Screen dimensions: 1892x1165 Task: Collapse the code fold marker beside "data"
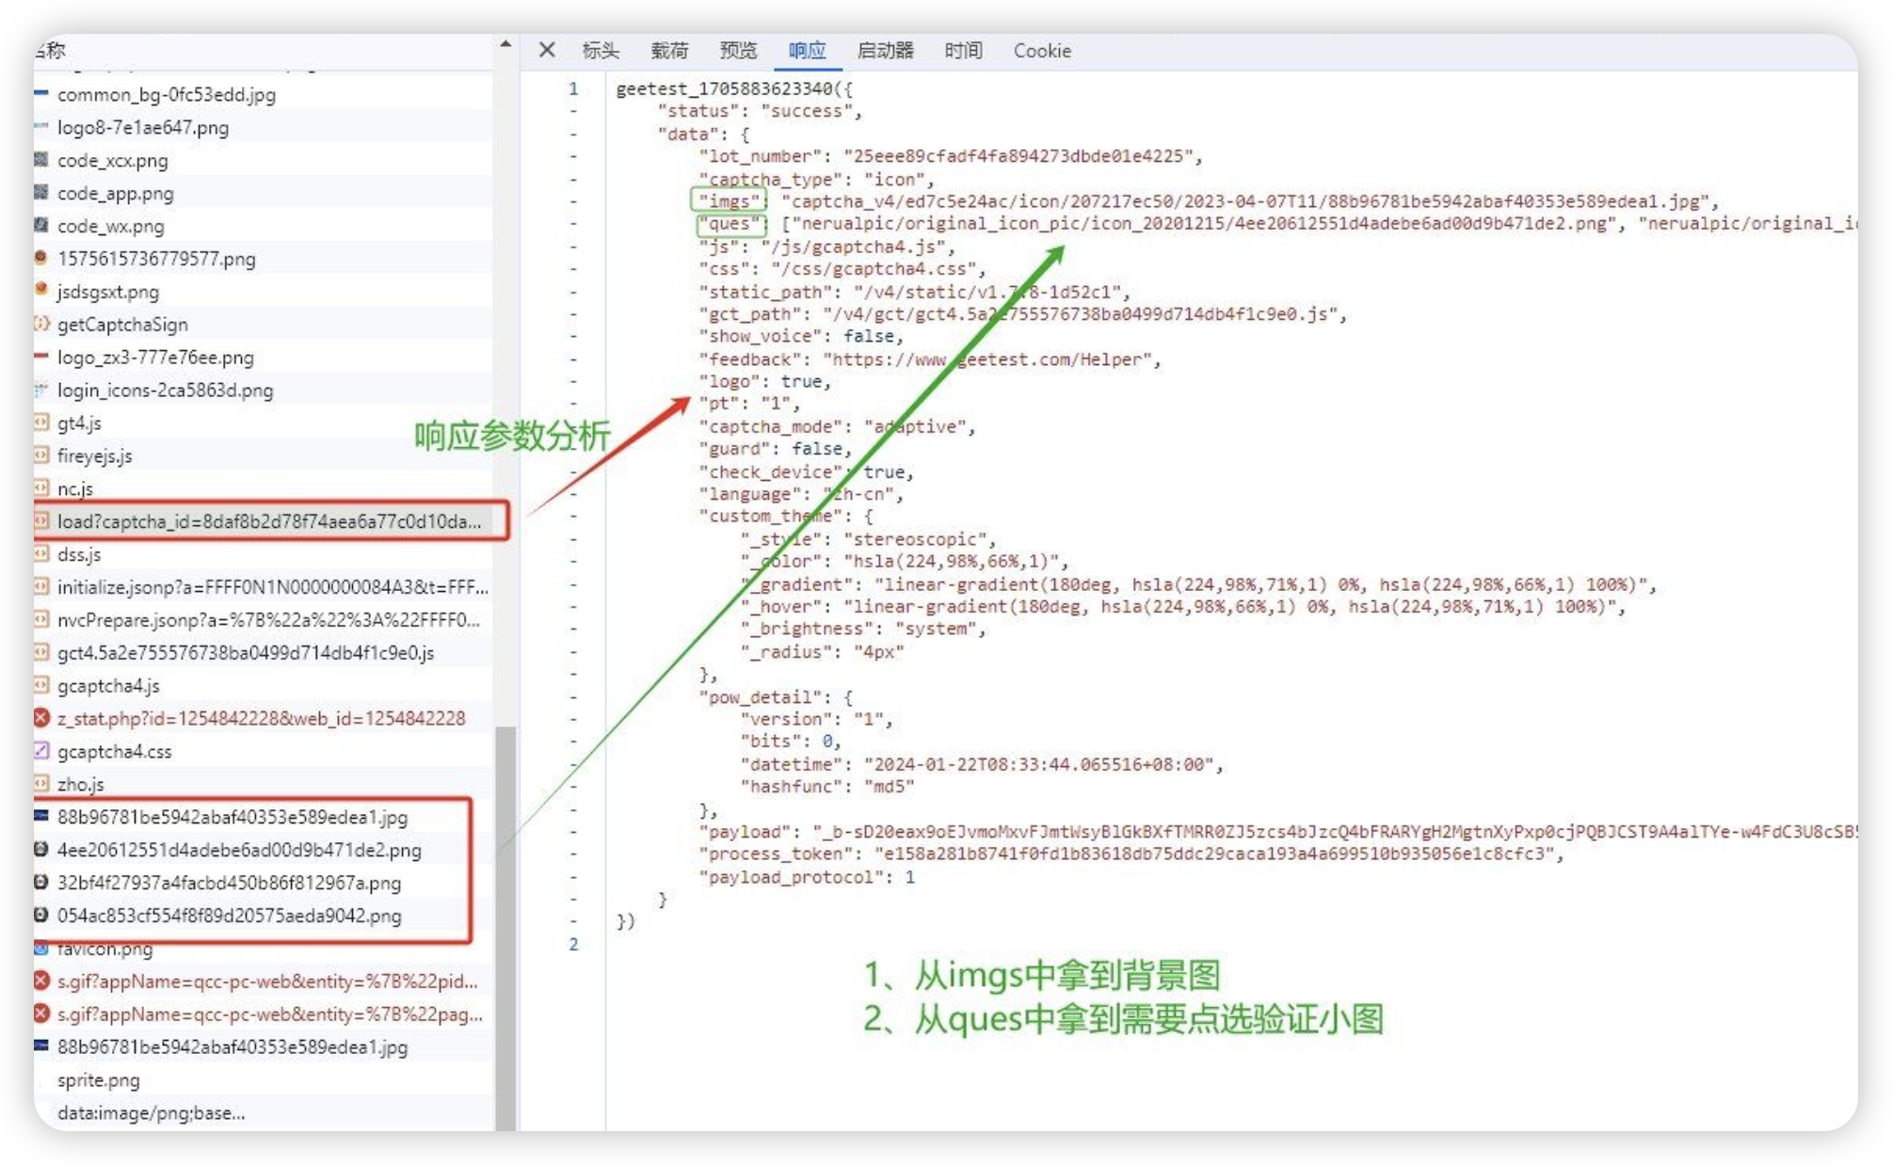(573, 134)
